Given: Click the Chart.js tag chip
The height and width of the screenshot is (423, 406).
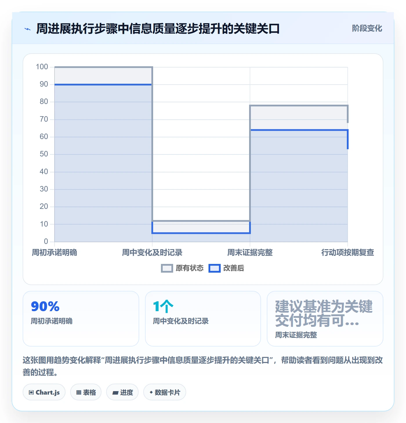Looking at the screenshot, I should tap(44, 392).
